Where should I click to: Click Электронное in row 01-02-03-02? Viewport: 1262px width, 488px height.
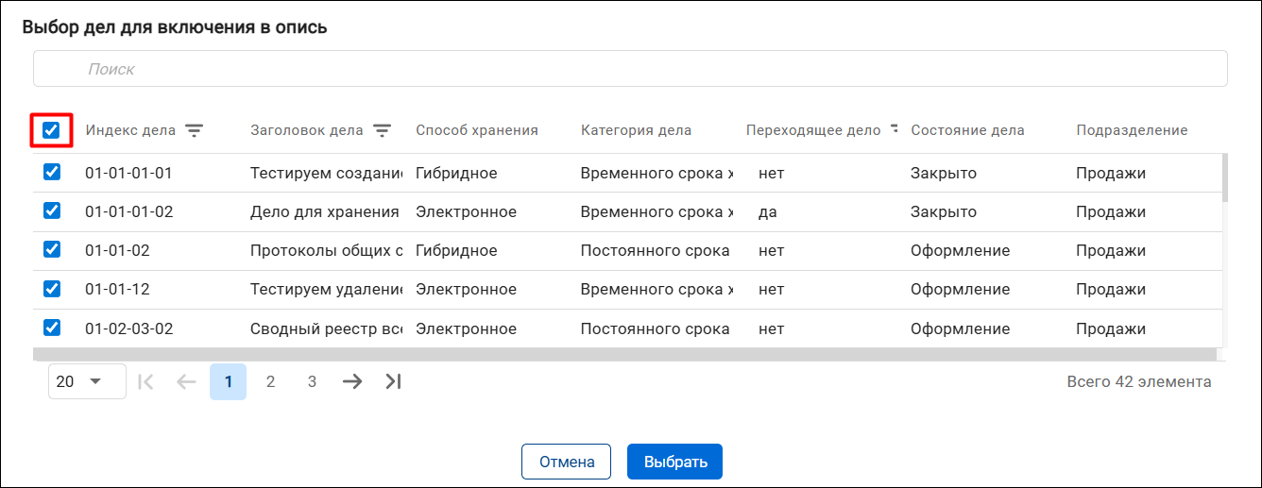click(467, 328)
